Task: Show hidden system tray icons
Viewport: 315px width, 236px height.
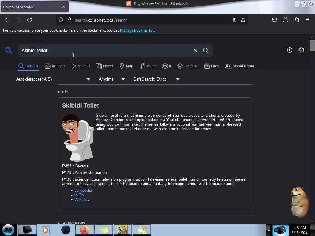Action: [269, 230]
